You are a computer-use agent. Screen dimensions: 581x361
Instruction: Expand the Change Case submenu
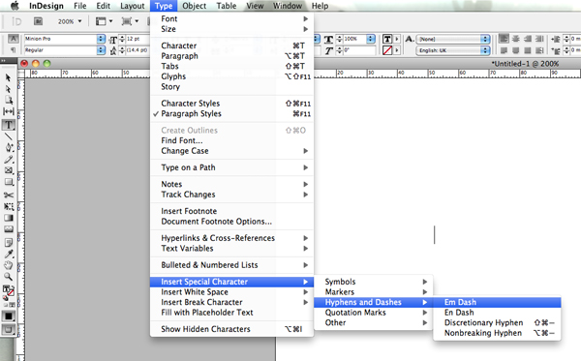coord(232,151)
